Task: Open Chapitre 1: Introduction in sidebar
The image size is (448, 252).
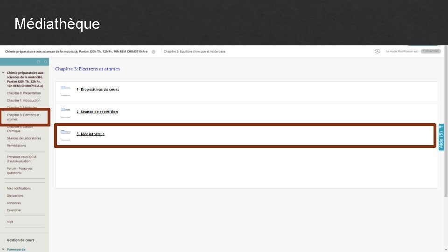Action: click(x=23, y=101)
